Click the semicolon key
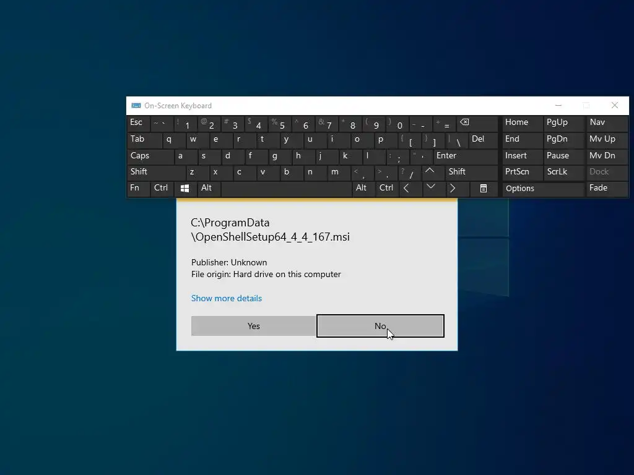 point(397,156)
